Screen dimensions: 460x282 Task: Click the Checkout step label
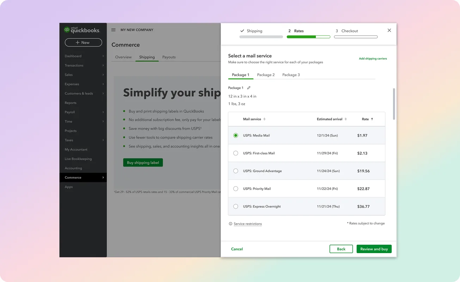(x=347, y=31)
